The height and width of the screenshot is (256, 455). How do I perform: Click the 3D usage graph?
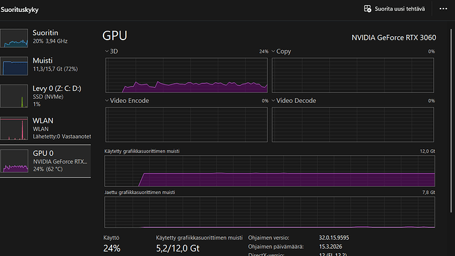[x=187, y=75]
